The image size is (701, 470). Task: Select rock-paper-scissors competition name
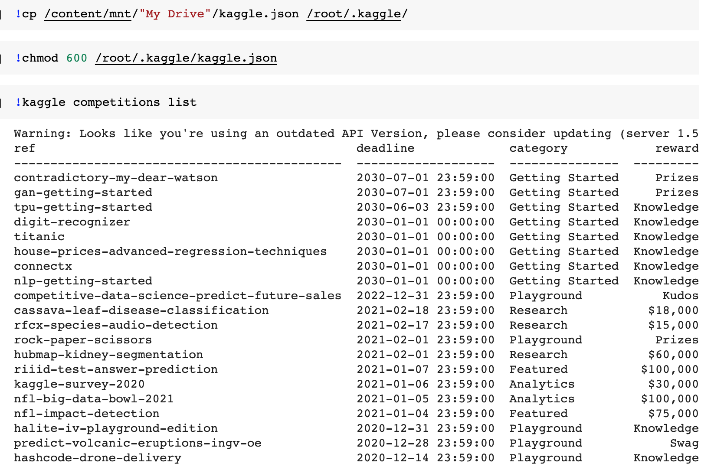tap(83, 340)
